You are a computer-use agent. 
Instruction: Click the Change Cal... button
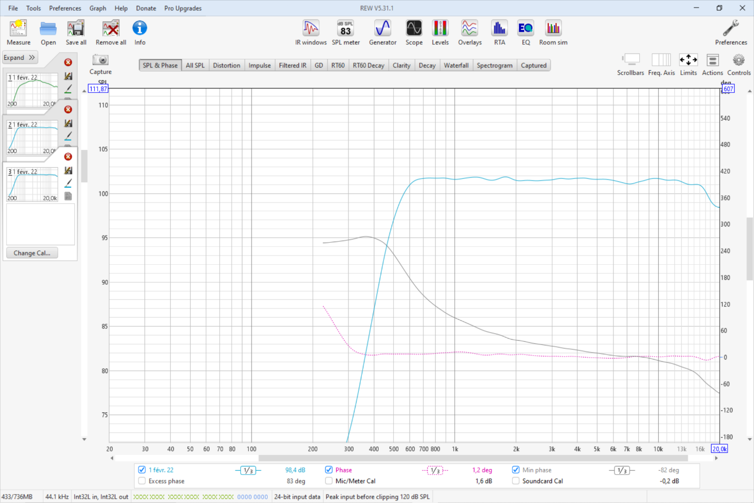click(32, 253)
